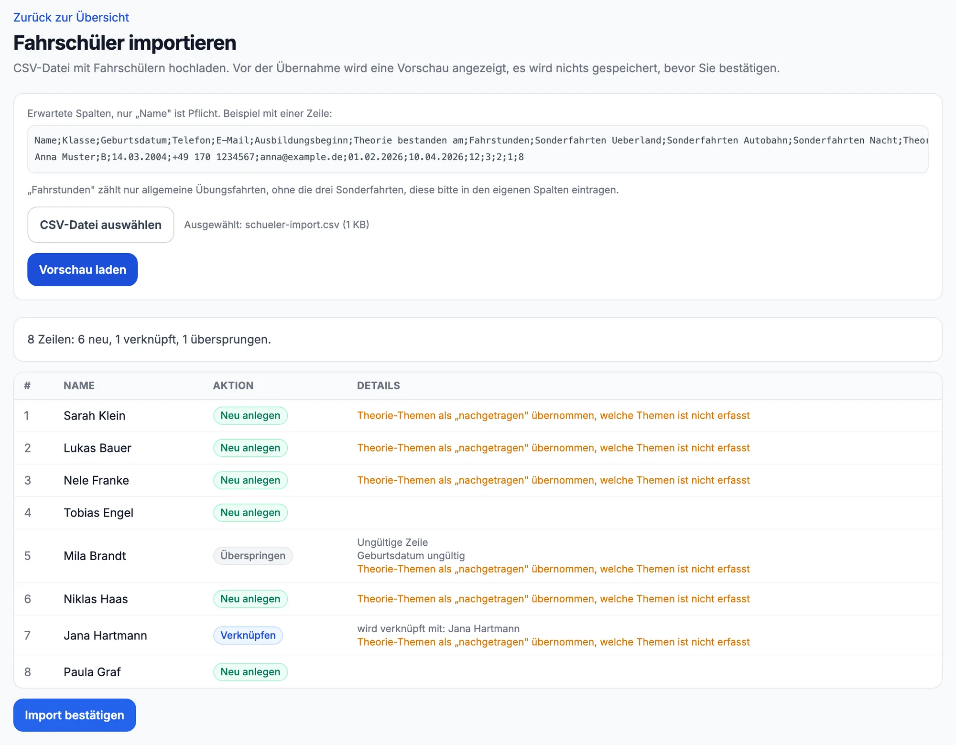Click the summary line '8 Zeilen: 6 neu'
This screenshot has height=745, width=956.
pos(149,339)
